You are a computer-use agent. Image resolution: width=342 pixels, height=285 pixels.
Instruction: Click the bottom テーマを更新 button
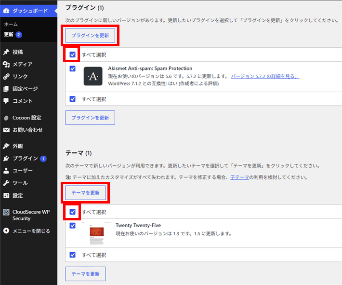tap(86, 274)
